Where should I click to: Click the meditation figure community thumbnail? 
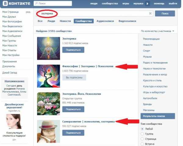48,48
